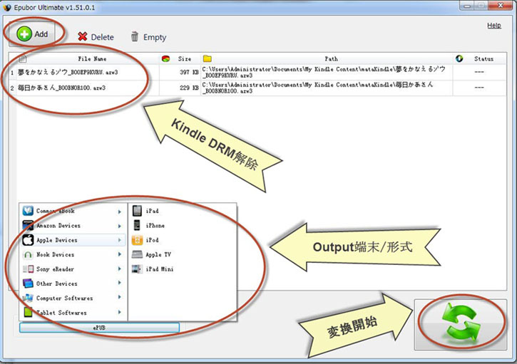Click the Other Devices icon

coord(28,284)
